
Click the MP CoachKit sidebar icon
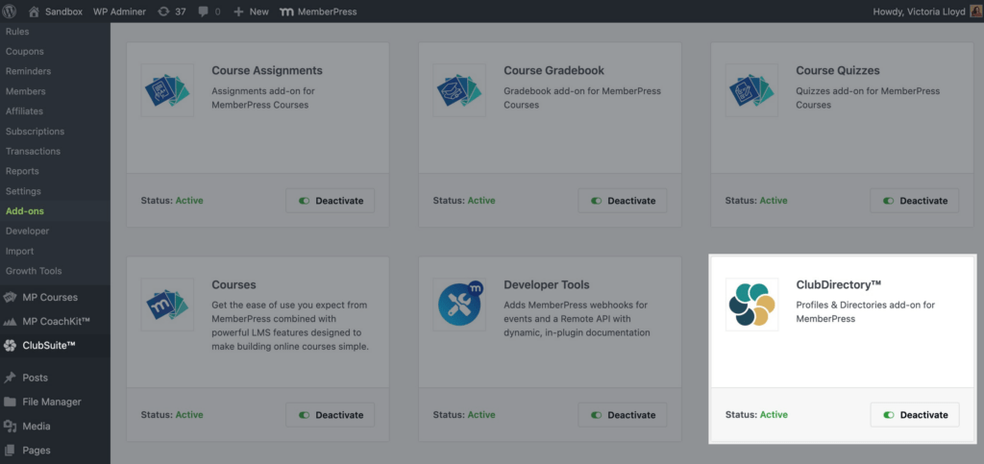click(x=10, y=322)
